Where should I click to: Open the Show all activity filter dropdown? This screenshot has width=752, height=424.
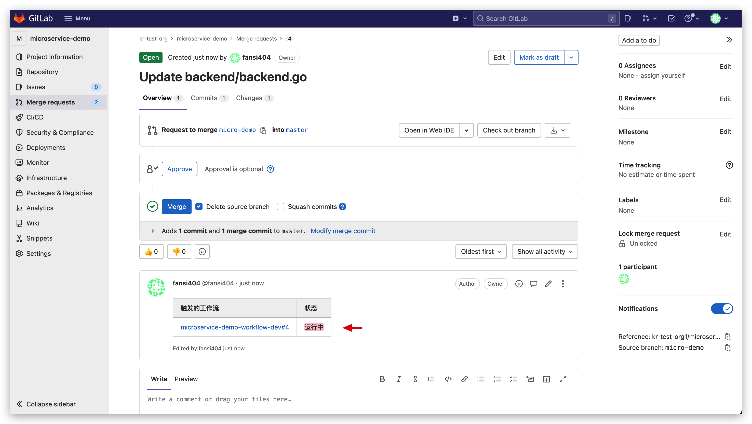point(545,251)
